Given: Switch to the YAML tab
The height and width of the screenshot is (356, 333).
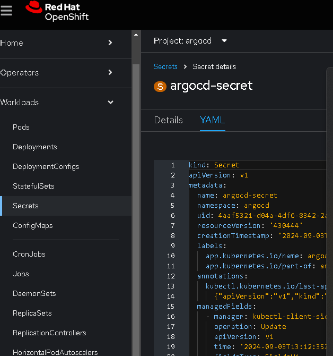Looking at the screenshot, I should point(212,120).
